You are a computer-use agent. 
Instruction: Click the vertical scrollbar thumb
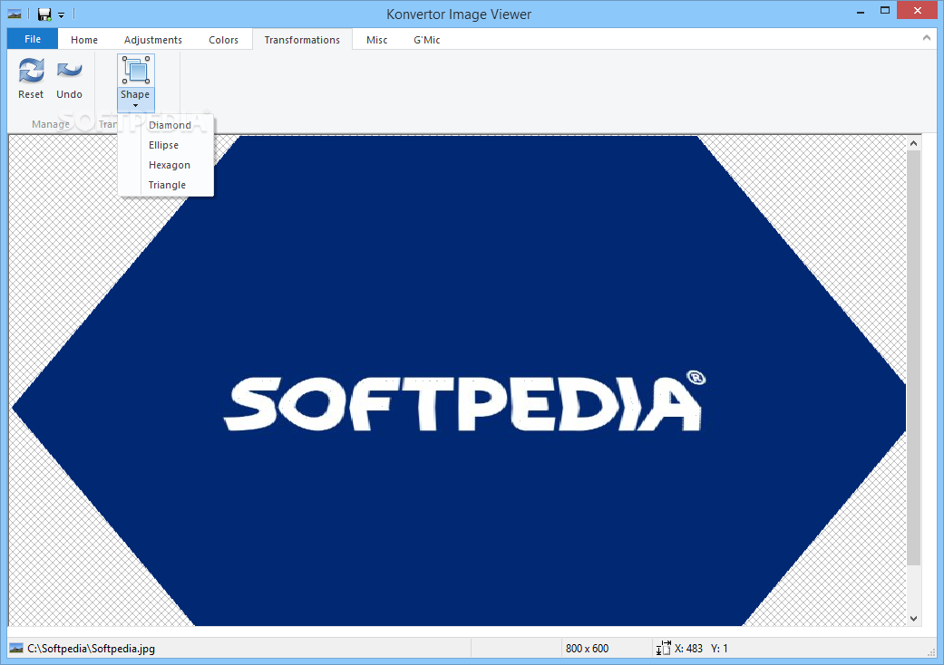pyautogui.click(x=913, y=358)
